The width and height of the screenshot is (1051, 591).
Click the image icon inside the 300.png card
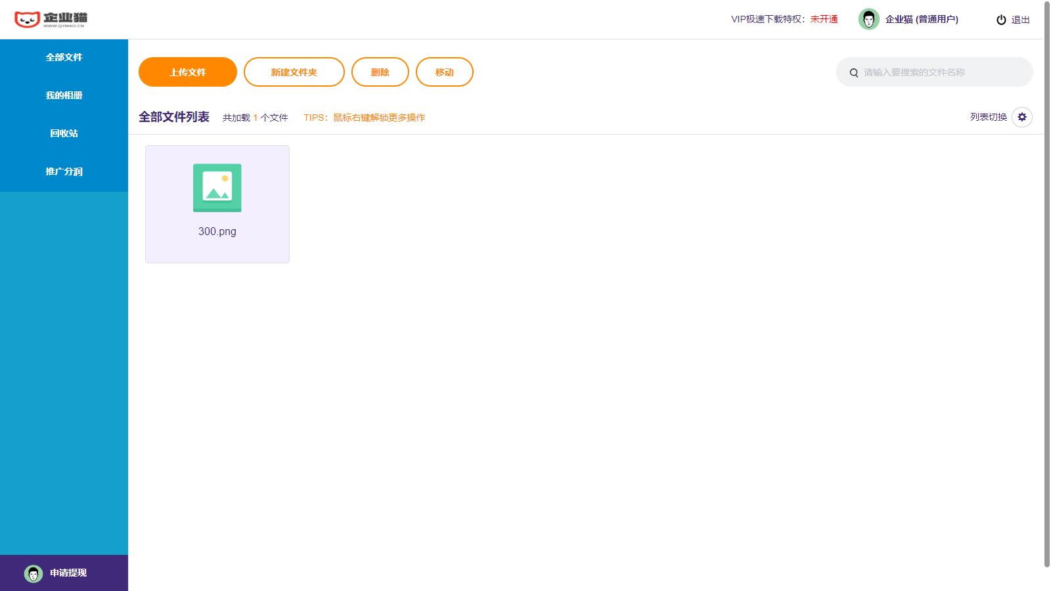click(x=217, y=188)
